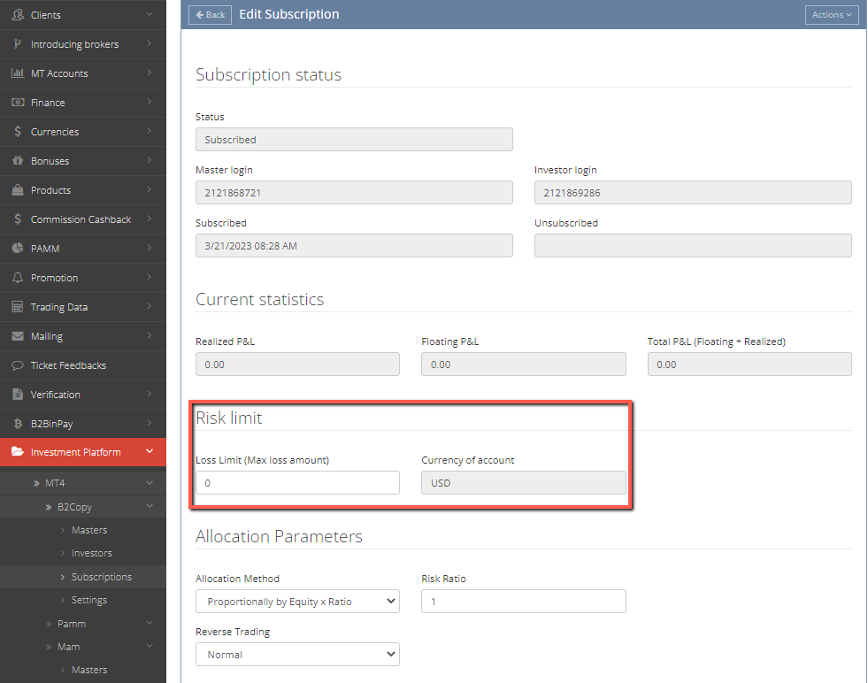
Task: Click the Subscribed date field
Action: (354, 246)
